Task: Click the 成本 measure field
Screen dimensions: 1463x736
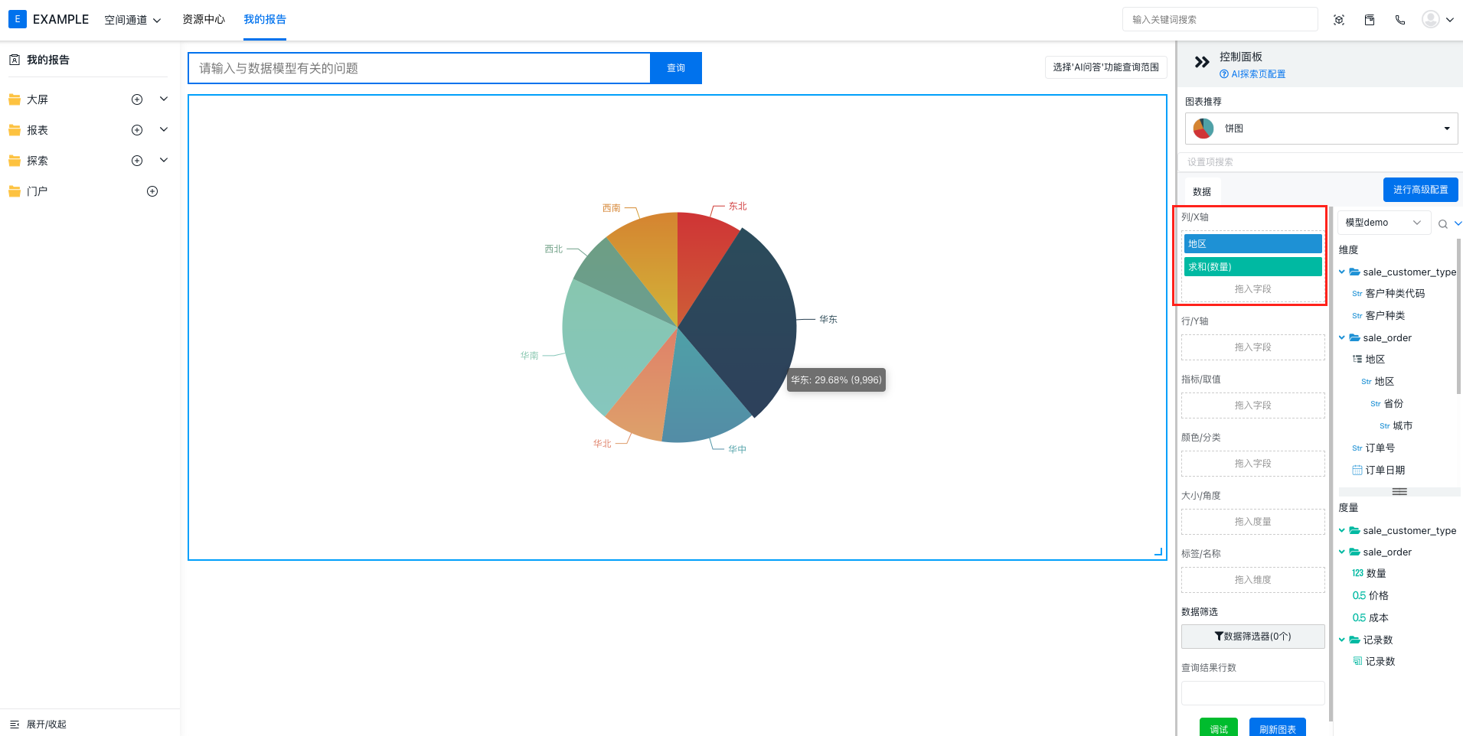Action: 1378,618
